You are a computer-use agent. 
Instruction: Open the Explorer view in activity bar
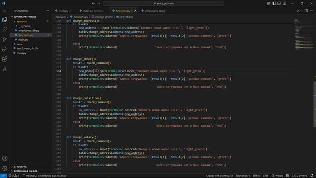tap(5, 19)
